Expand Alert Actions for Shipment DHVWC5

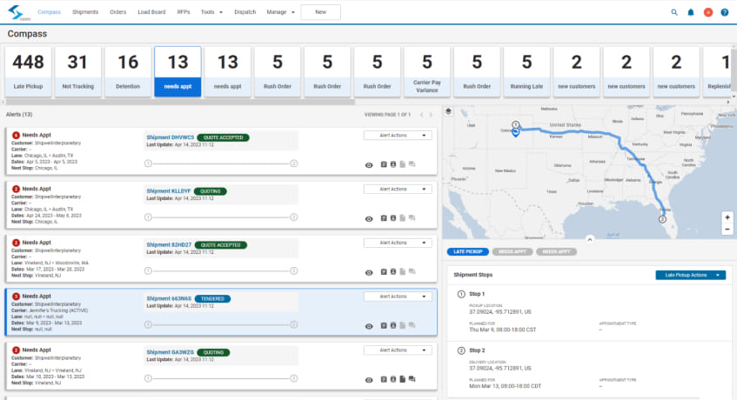[398, 135]
